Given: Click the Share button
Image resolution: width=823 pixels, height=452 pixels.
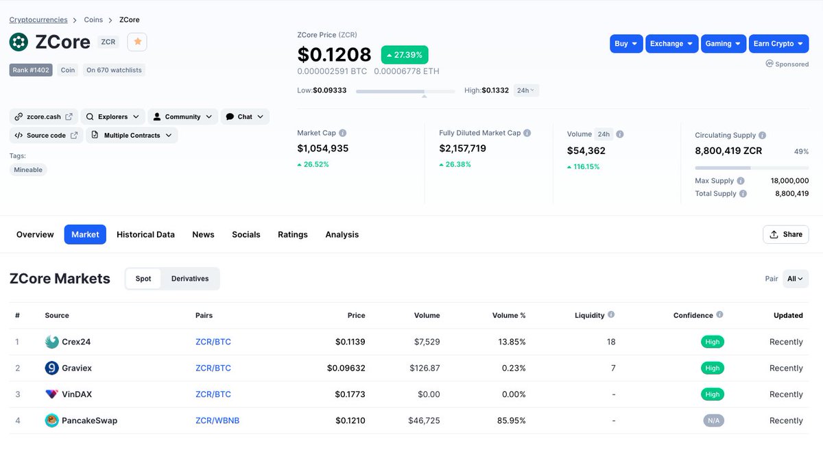Looking at the screenshot, I should [786, 234].
